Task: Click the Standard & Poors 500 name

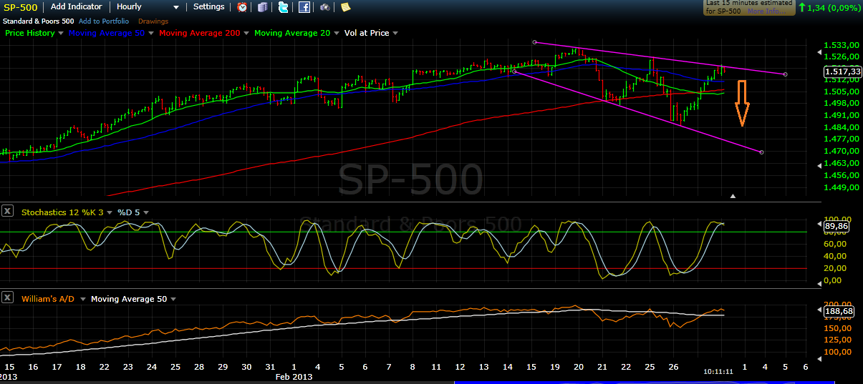Action: coord(37,21)
